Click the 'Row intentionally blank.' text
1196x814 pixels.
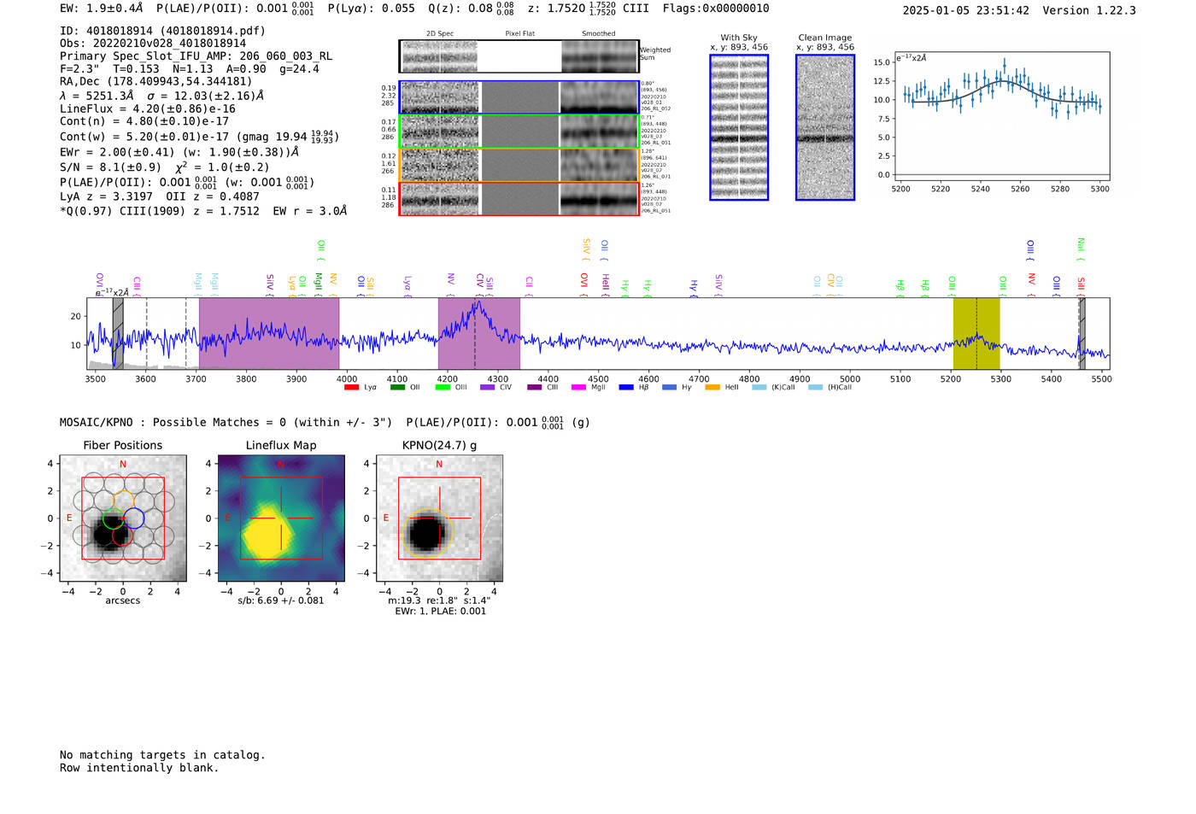pos(139,768)
